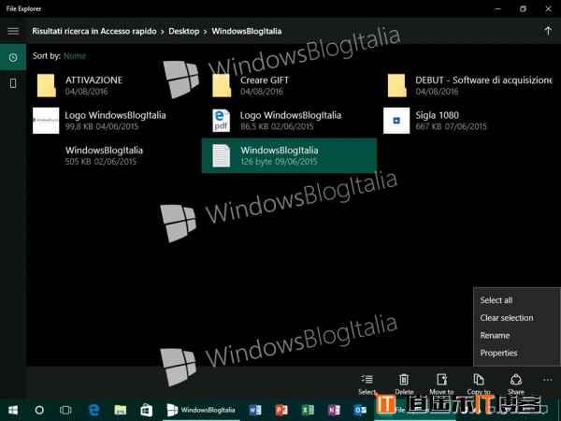This screenshot has width=561, height=421.
Task: Click the Creare GIFT folder name
Action: (x=265, y=80)
